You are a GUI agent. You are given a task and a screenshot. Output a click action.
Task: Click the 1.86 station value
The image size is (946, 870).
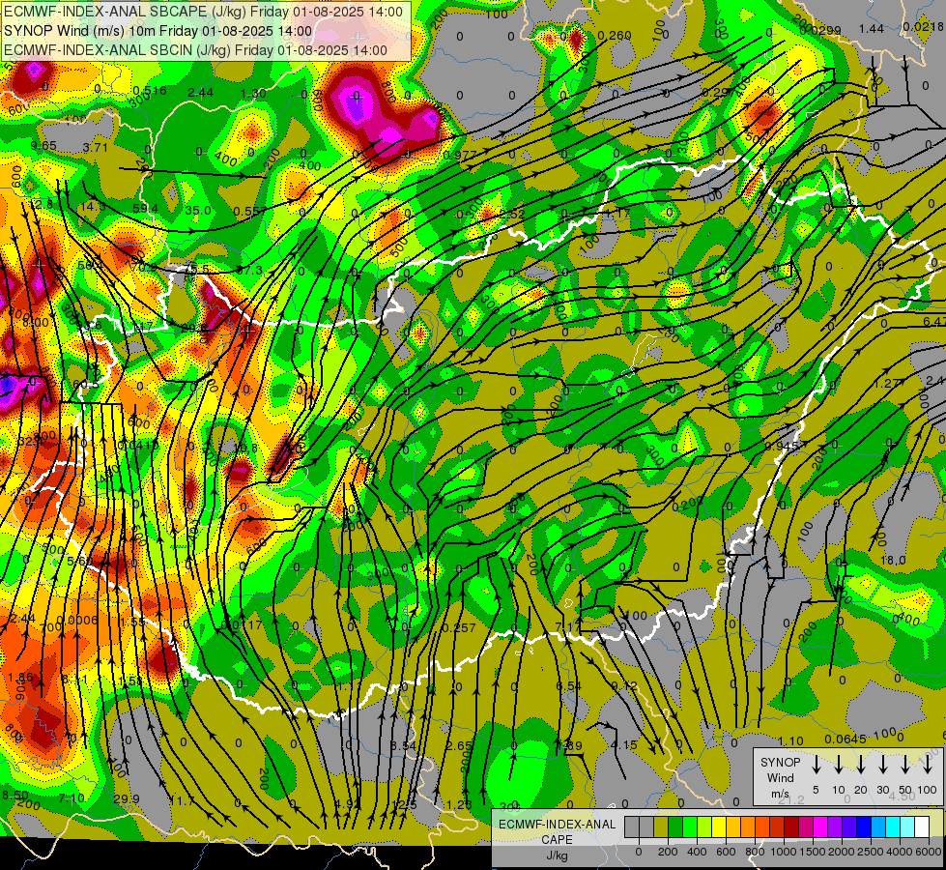pos(20,677)
